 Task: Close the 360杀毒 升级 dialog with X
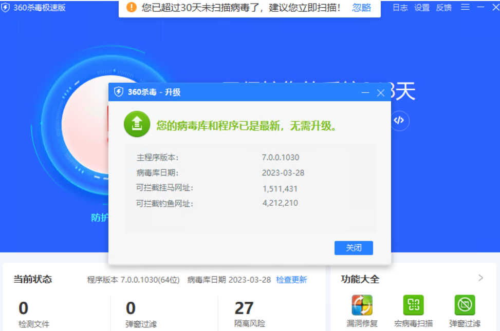(380, 93)
